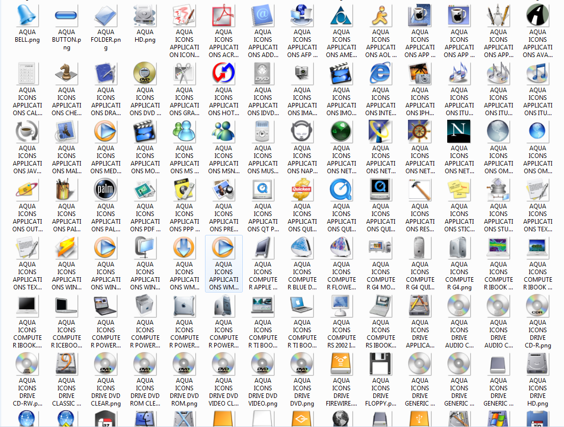This screenshot has width=564, height=427.
Task: Select the orange FireWire drive icon
Action: 341,364
